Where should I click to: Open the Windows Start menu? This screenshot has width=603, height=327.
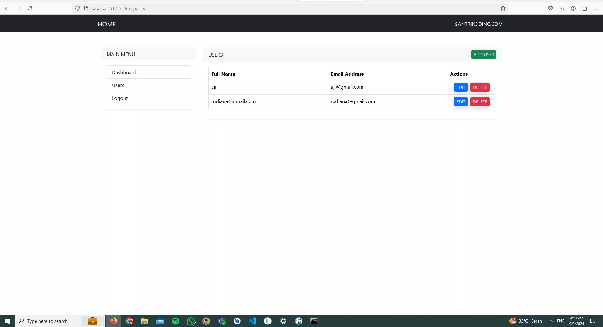(7, 321)
